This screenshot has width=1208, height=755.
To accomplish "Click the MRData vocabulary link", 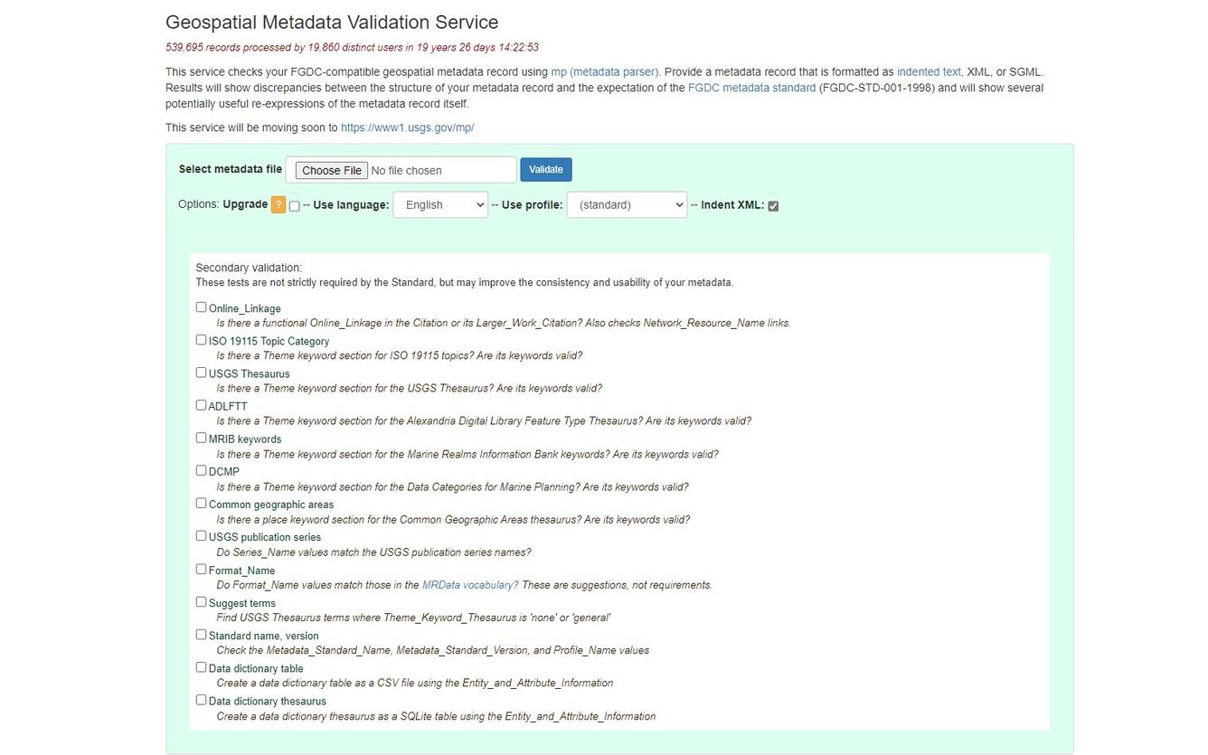I will point(469,584).
